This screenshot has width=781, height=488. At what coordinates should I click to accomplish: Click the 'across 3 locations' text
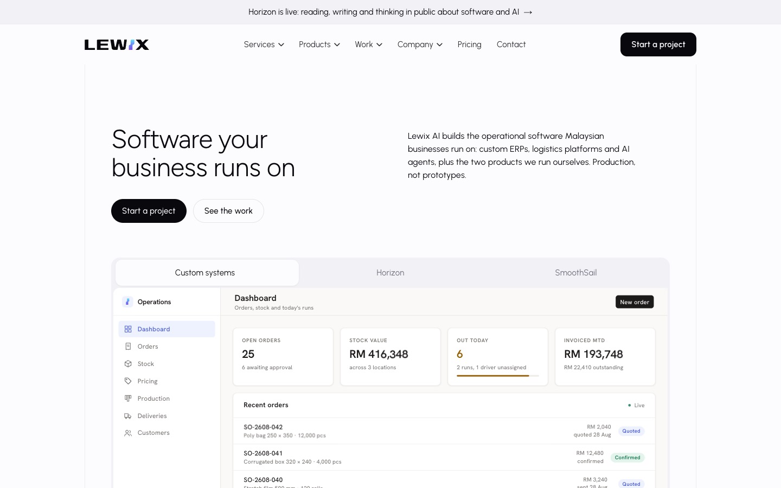(x=373, y=368)
